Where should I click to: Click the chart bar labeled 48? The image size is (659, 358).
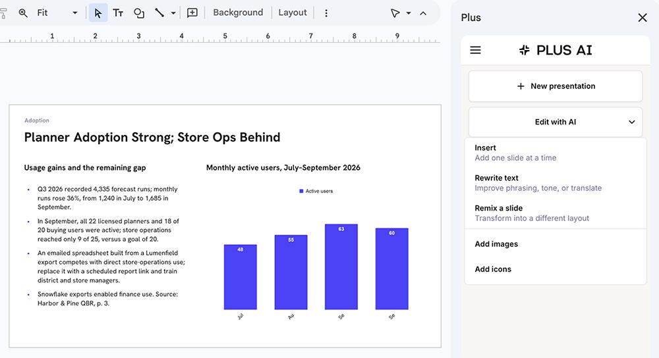[241, 277]
